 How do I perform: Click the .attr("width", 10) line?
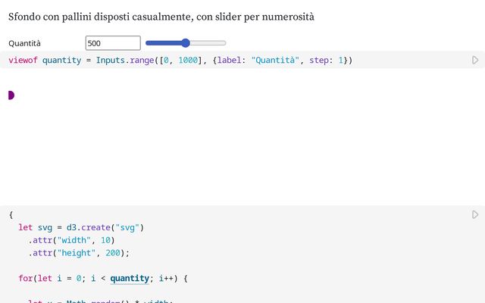click(x=71, y=240)
